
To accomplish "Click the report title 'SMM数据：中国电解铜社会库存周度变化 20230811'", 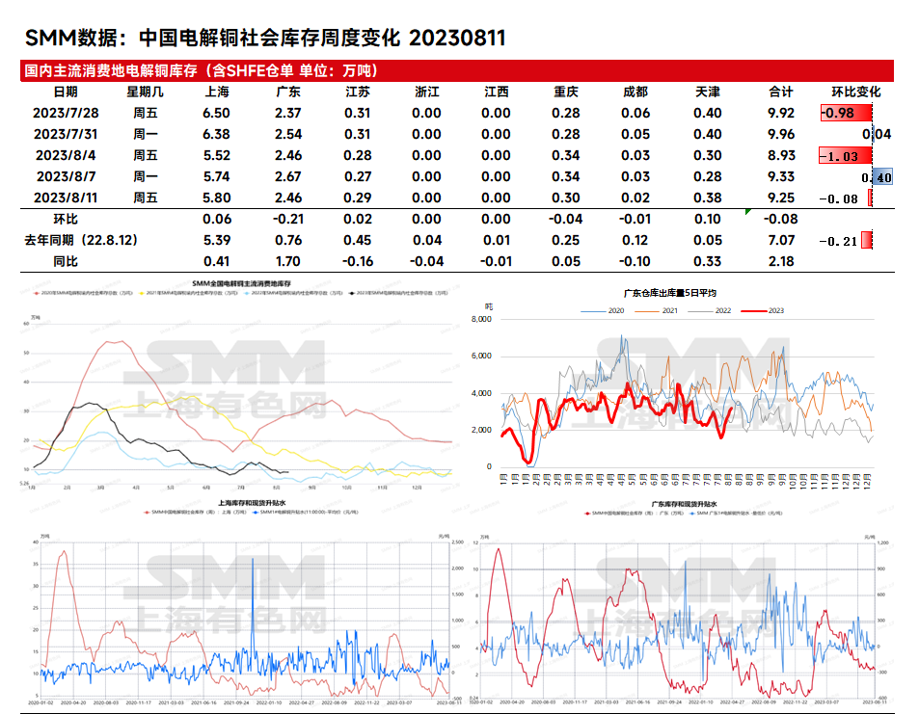I will (x=265, y=39).
